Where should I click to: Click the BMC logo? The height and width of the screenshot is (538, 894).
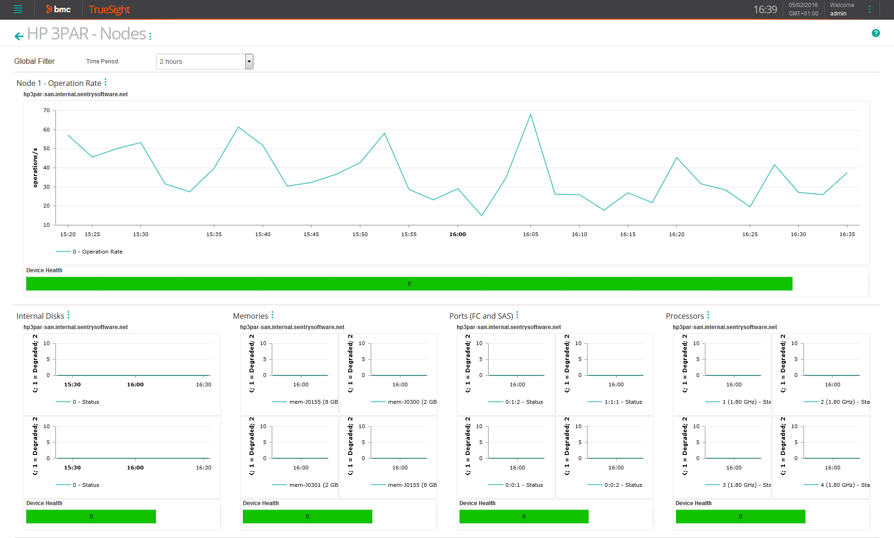pos(59,9)
